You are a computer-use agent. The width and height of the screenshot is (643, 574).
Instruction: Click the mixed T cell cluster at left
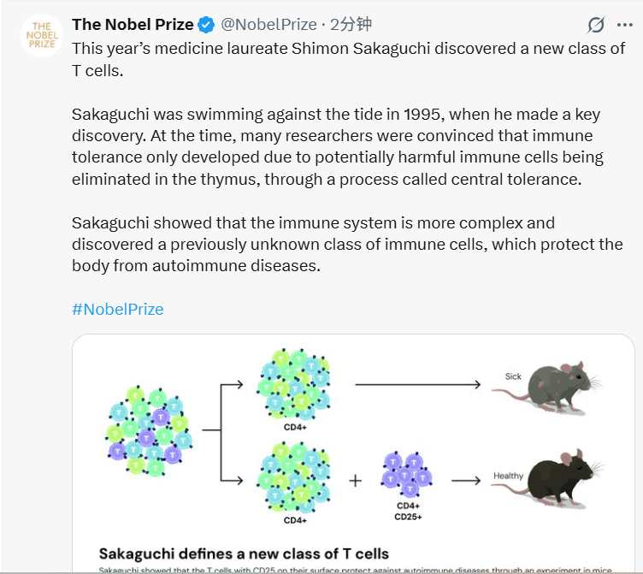[148, 434]
